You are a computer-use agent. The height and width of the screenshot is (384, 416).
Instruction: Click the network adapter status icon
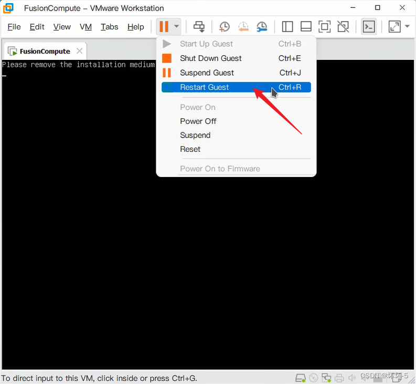tap(326, 378)
